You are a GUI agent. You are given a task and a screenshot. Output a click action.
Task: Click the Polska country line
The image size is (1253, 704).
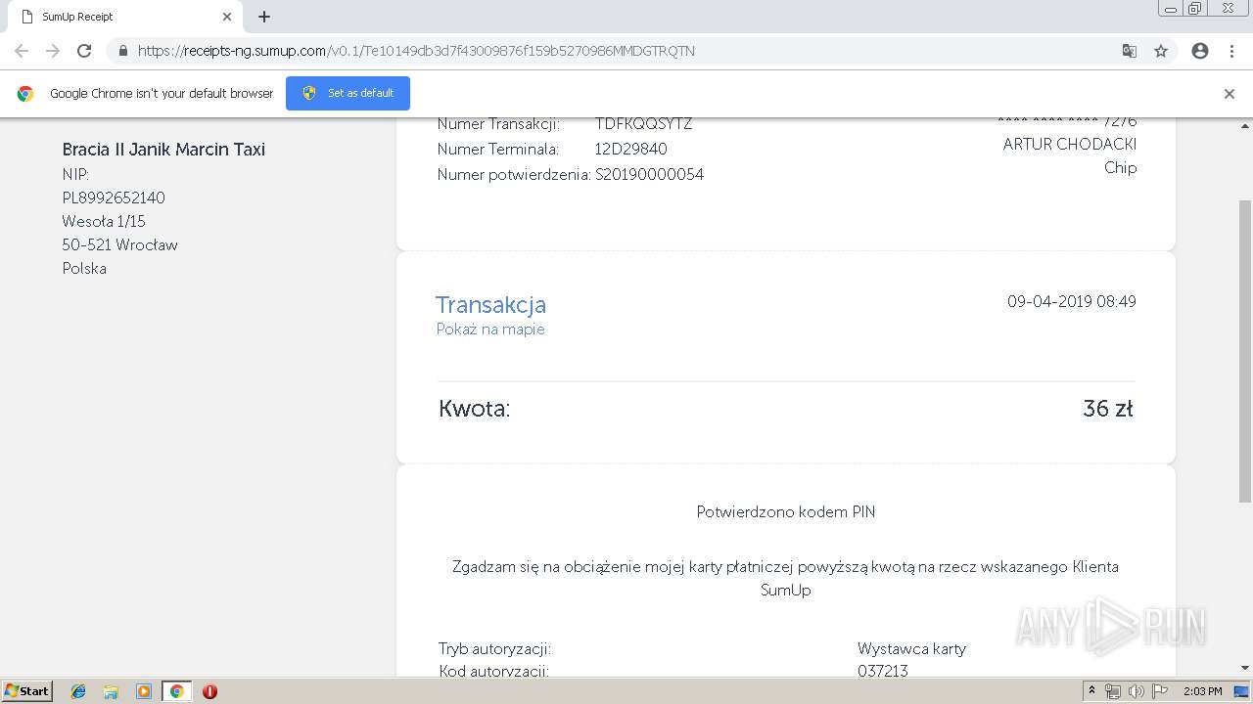(x=84, y=269)
